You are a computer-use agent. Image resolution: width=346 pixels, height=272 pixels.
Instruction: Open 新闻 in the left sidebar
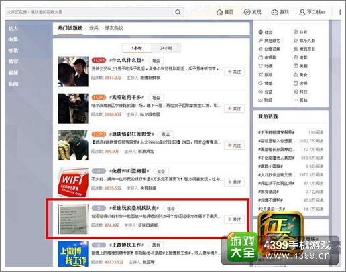click(x=13, y=84)
